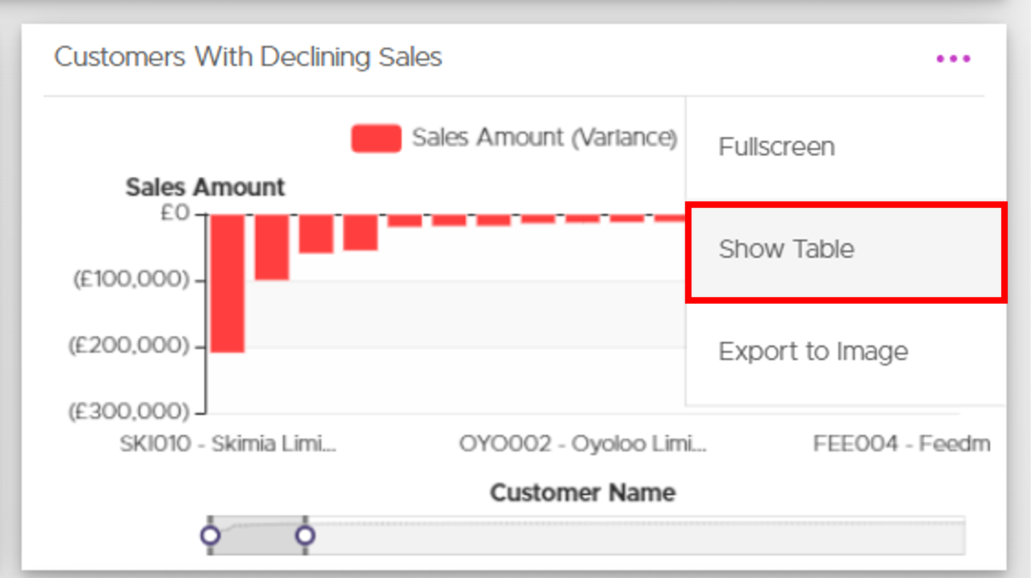Select the tallest bar for SKI010 Skimia
Screen dimensions: 1031x578
coord(227,283)
